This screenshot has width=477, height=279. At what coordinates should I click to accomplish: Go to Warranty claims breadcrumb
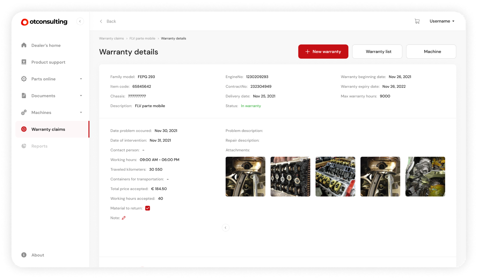111,38
